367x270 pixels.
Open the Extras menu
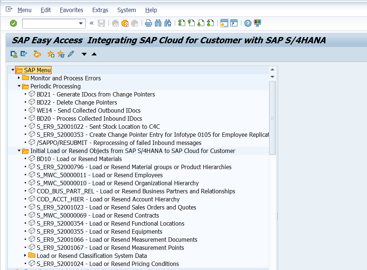tap(100, 10)
